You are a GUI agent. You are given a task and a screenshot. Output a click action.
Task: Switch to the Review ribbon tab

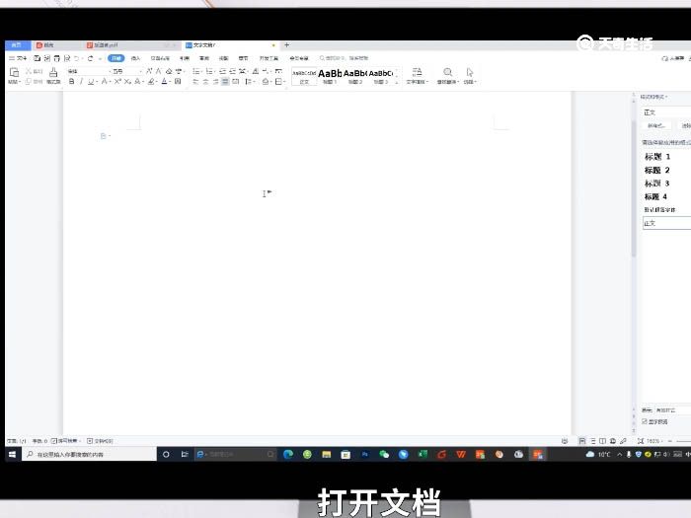point(204,58)
